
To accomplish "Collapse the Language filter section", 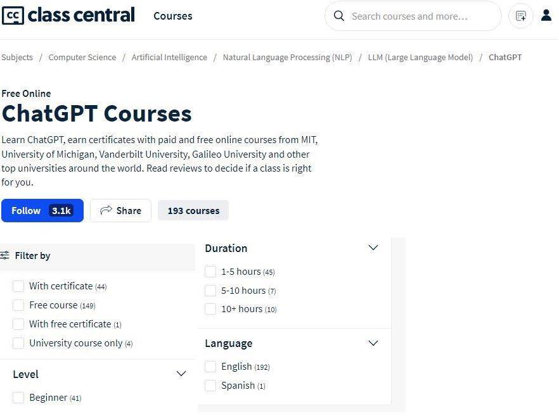I will (373, 343).
